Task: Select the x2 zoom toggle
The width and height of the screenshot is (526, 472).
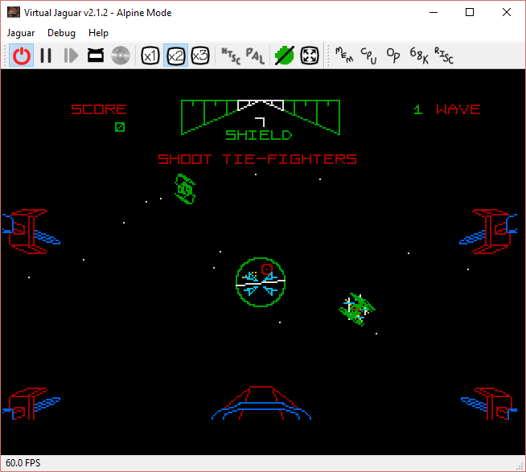Action: (175, 55)
